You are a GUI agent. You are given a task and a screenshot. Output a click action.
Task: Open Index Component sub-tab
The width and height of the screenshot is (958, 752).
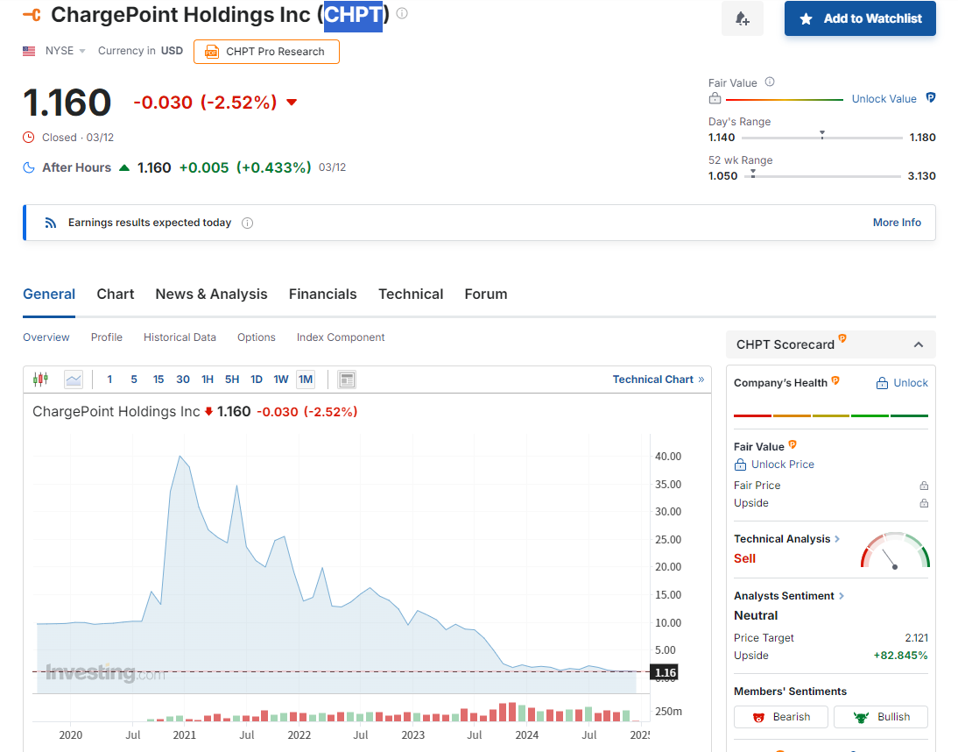coord(341,337)
